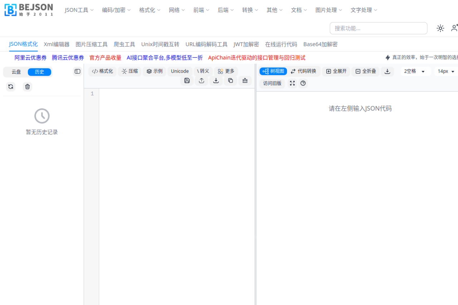Screen dimensions: 458x305
Task: Open the 2空格 indentation dropdown
Action: click(x=414, y=72)
